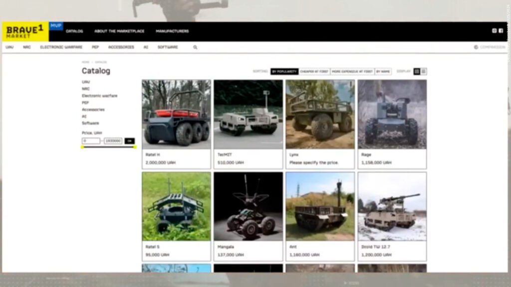Screen dimensions: 511x287
Task: Switch to grid display view
Action: coord(417,71)
